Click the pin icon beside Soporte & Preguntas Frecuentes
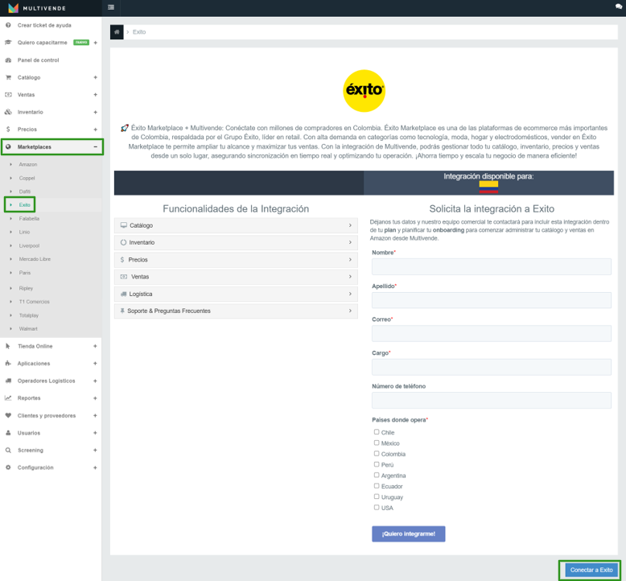The width and height of the screenshot is (626, 581). pyautogui.click(x=122, y=311)
